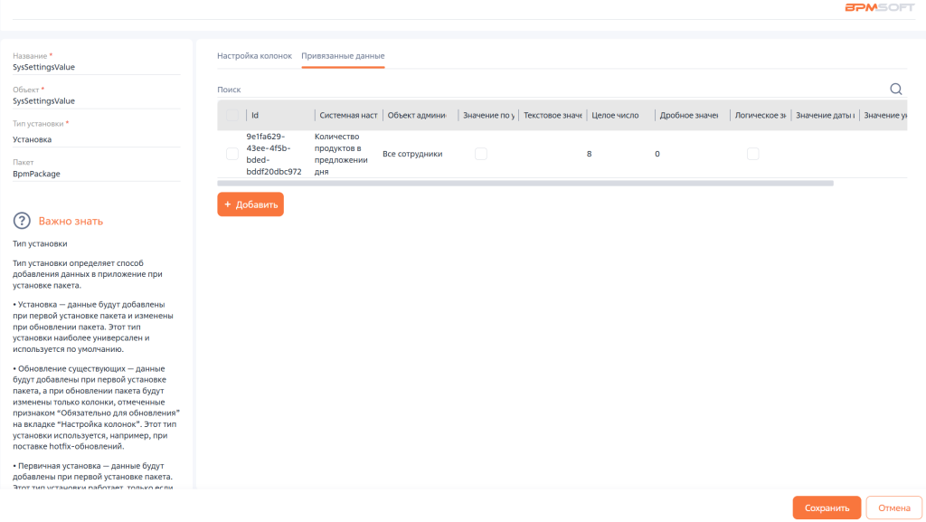
Task: Click the horizontal scrollbar under the table
Action: pos(524,183)
